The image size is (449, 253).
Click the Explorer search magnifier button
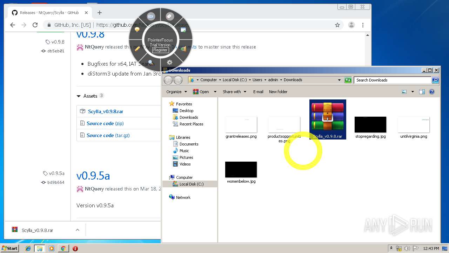click(x=435, y=80)
